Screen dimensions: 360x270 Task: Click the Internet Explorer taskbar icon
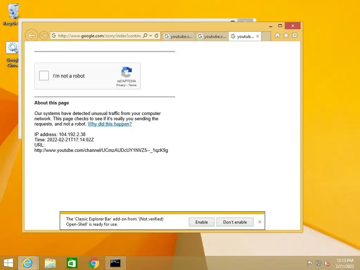[x=27, y=263]
